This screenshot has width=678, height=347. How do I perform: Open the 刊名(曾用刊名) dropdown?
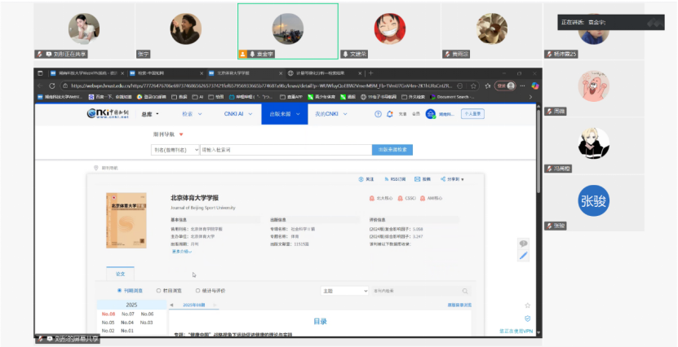click(175, 150)
